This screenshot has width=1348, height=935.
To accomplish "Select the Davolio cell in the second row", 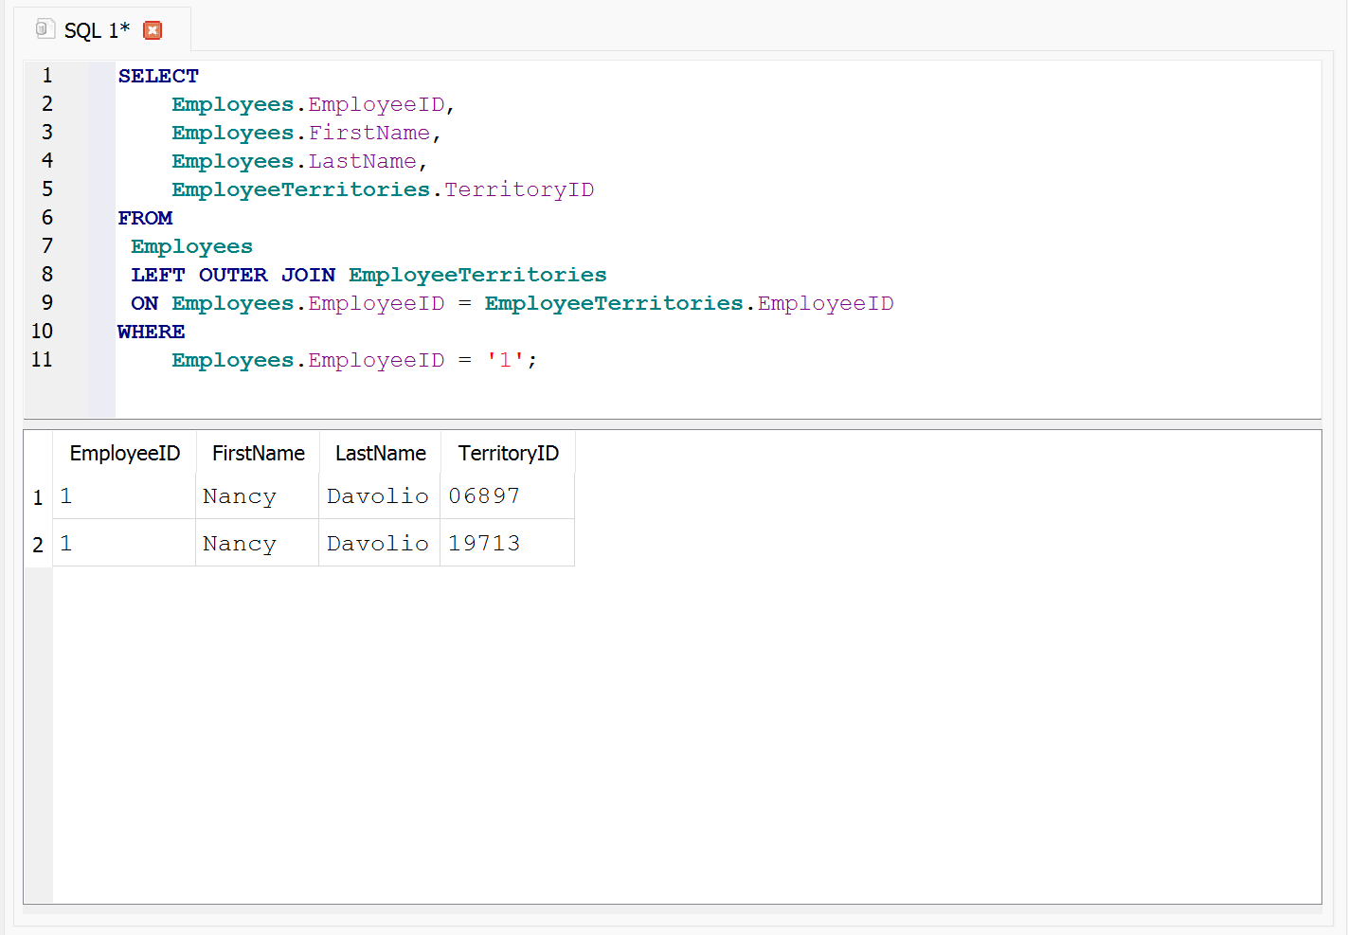I will point(378,544).
